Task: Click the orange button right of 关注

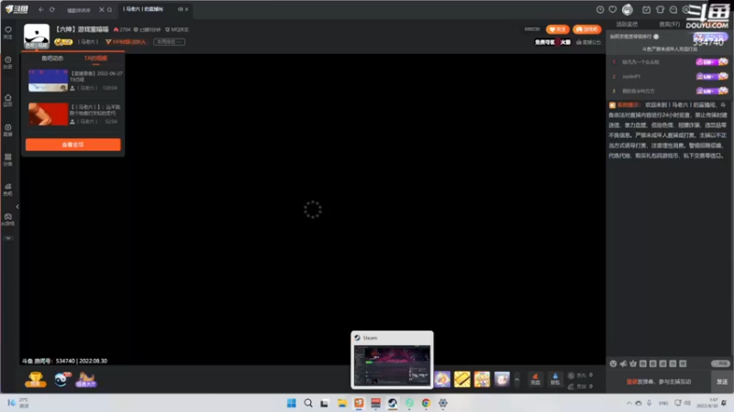Action: 586,29
